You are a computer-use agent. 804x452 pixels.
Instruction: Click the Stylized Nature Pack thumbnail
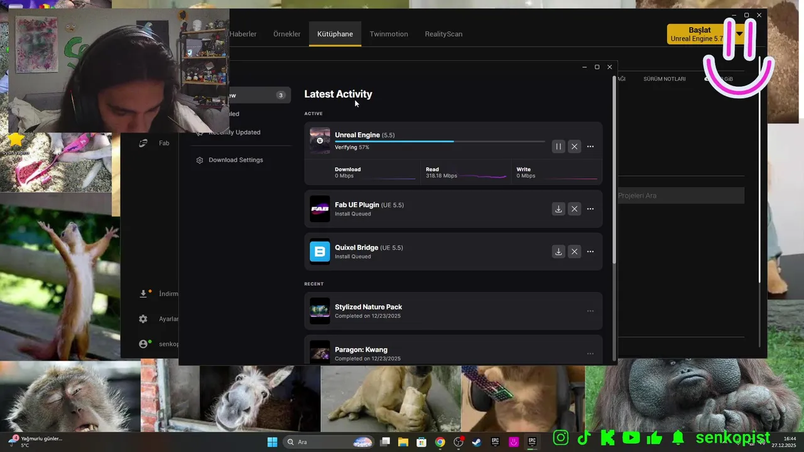coord(320,311)
